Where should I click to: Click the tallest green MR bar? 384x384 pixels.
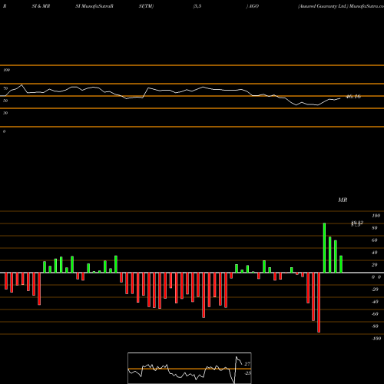(324, 248)
